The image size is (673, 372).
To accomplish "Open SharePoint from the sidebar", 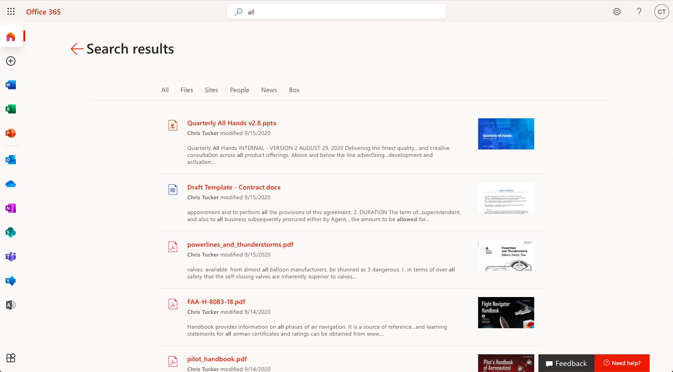I will coord(11,232).
